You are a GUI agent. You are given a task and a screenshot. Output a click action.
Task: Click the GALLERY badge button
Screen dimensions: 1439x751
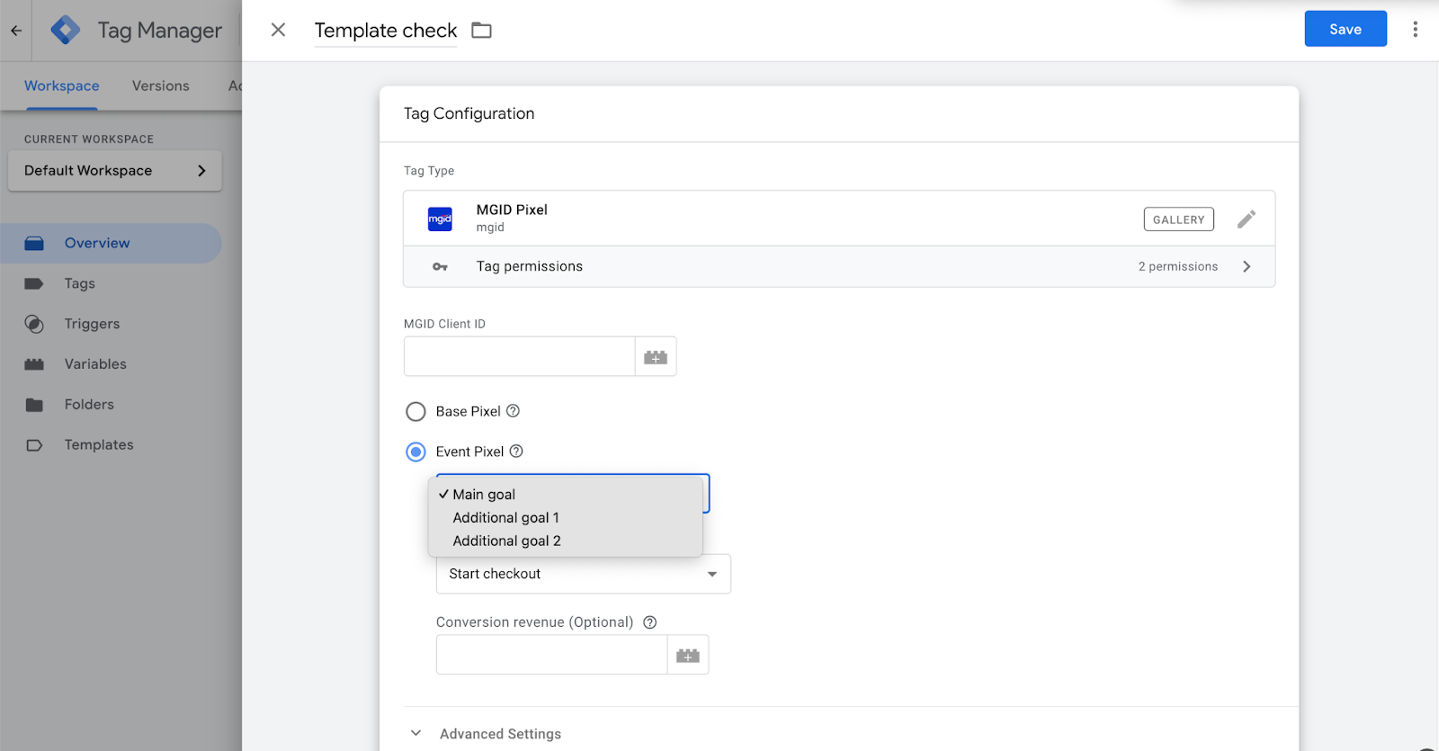(1178, 219)
